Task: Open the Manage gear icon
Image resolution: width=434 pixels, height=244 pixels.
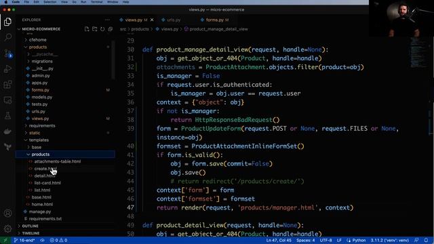Action: [x=7, y=229]
